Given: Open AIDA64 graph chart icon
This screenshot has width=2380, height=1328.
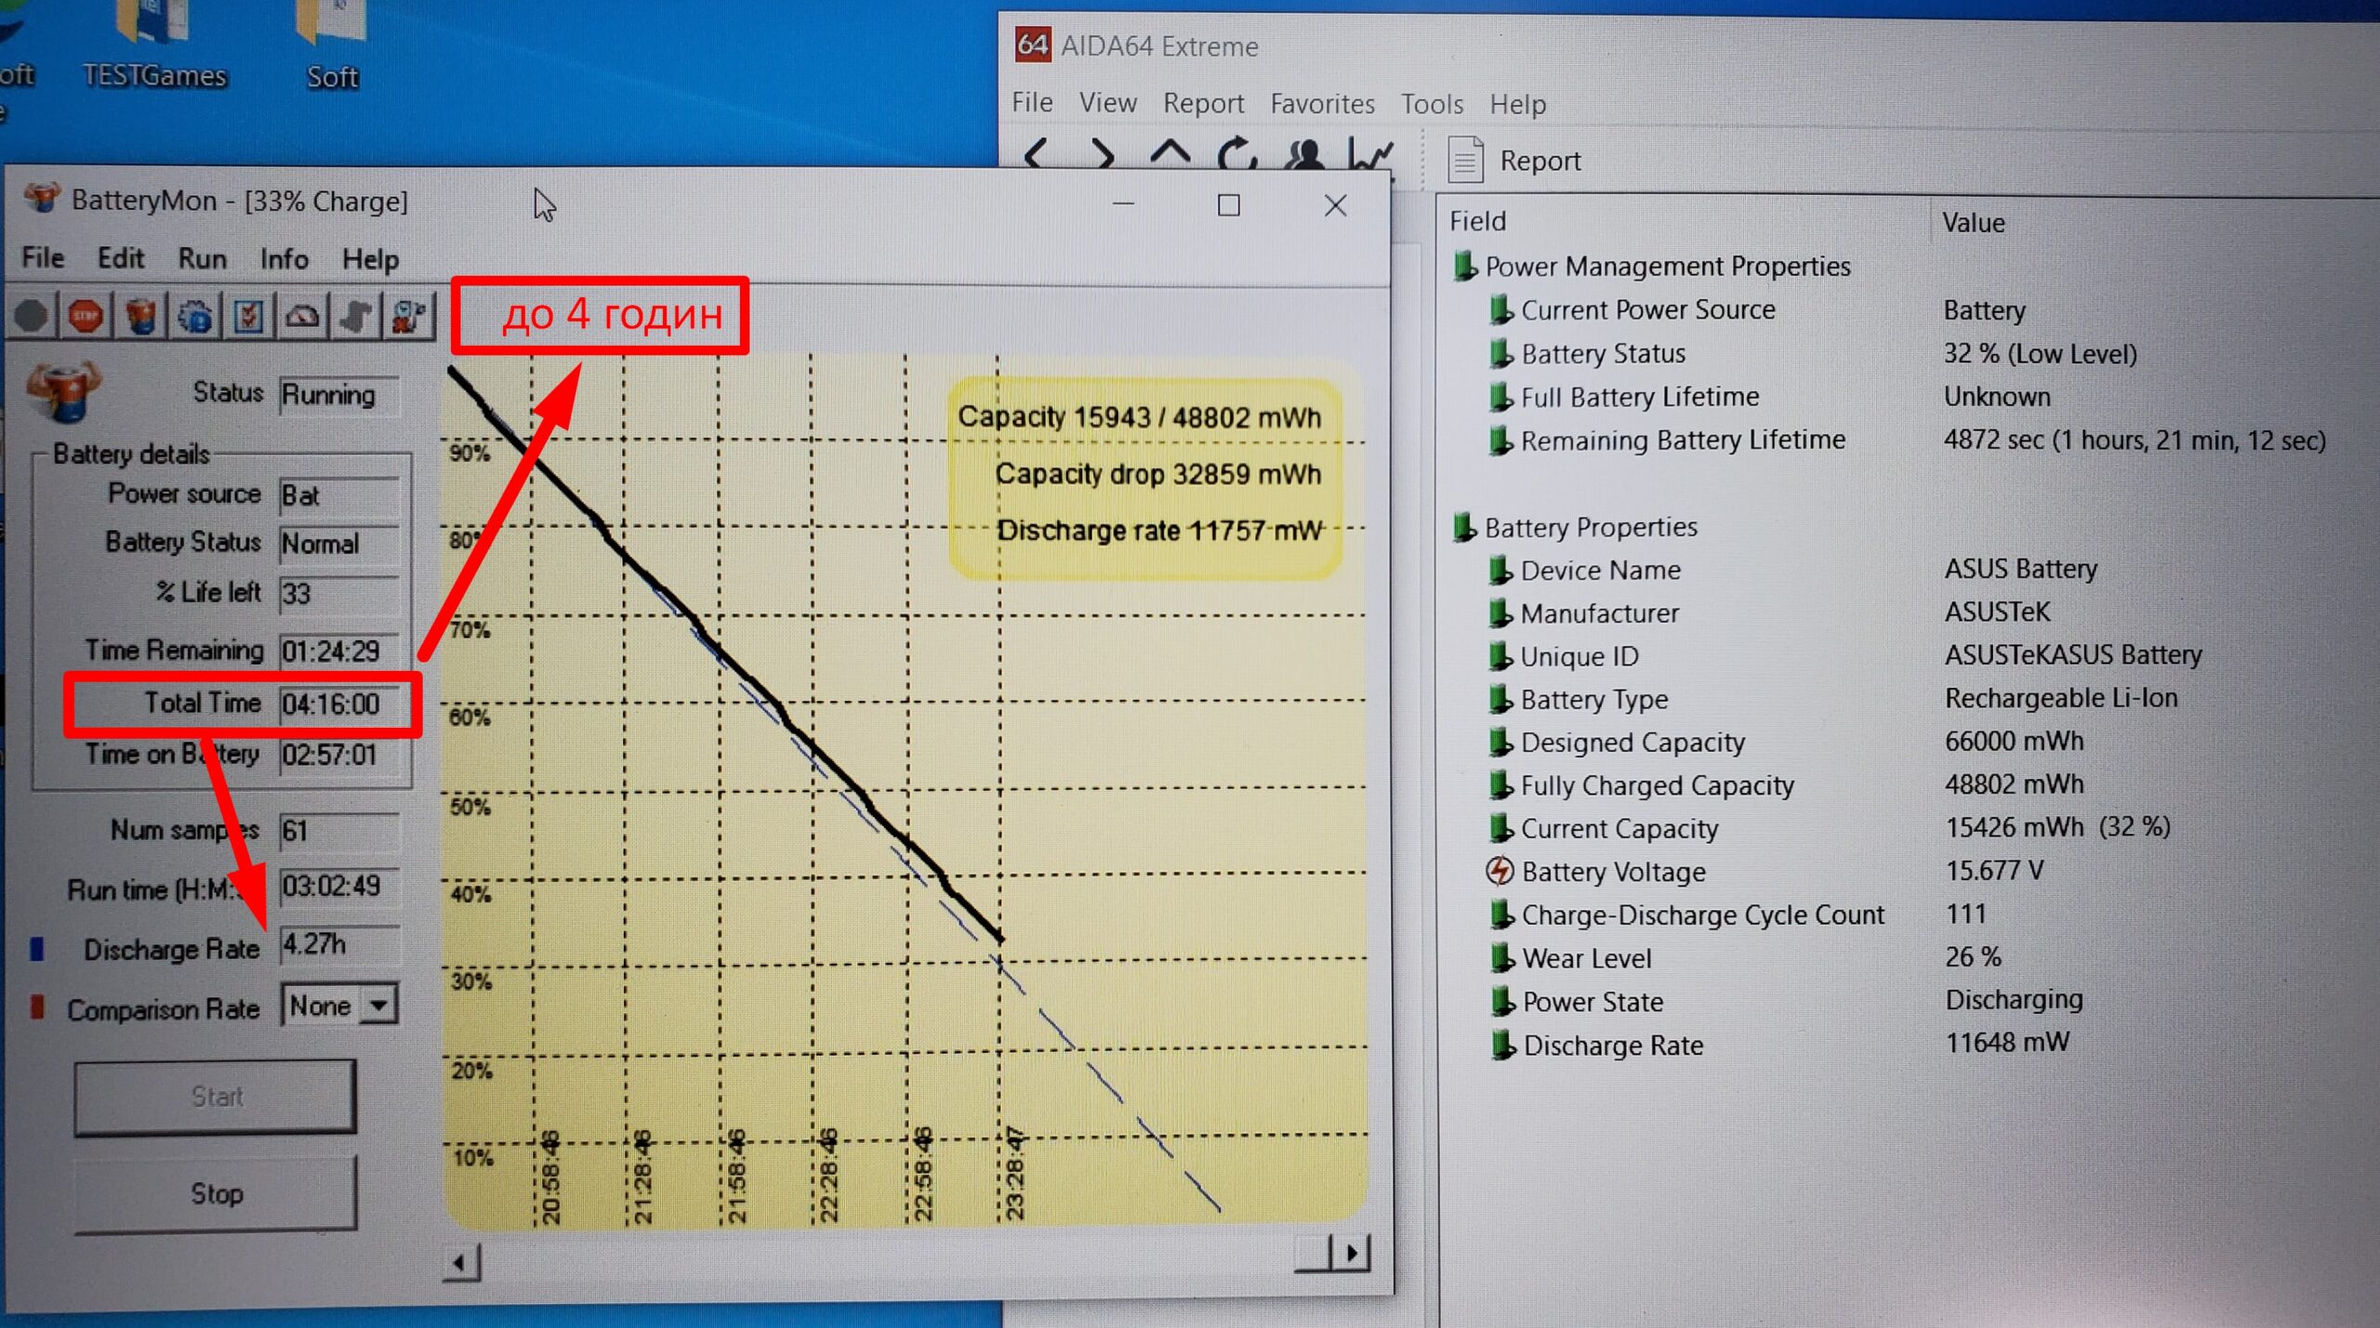Looking at the screenshot, I should tap(1371, 155).
